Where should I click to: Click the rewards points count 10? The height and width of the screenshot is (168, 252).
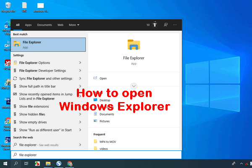pyautogui.click(x=148, y=25)
